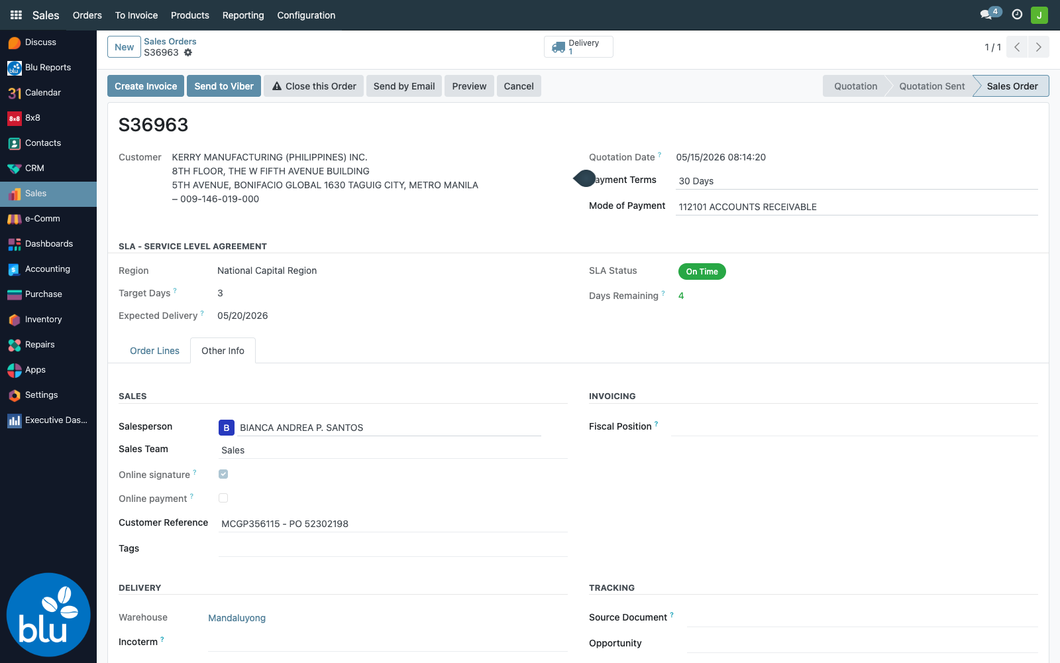Select Quotation status stage
Screen dimensions: 1060x663
coord(855,86)
